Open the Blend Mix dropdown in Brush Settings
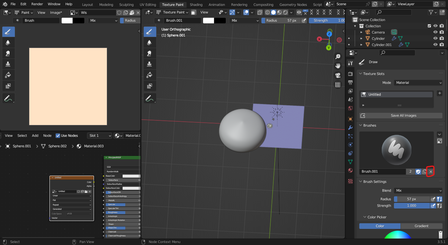The image size is (448, 245). point(418,190)
